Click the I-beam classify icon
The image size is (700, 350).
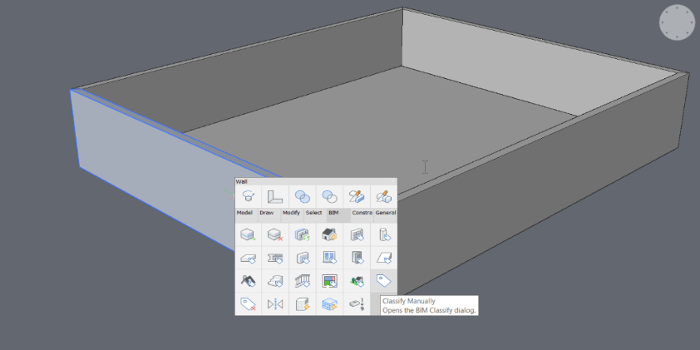[x=275, y=258]
